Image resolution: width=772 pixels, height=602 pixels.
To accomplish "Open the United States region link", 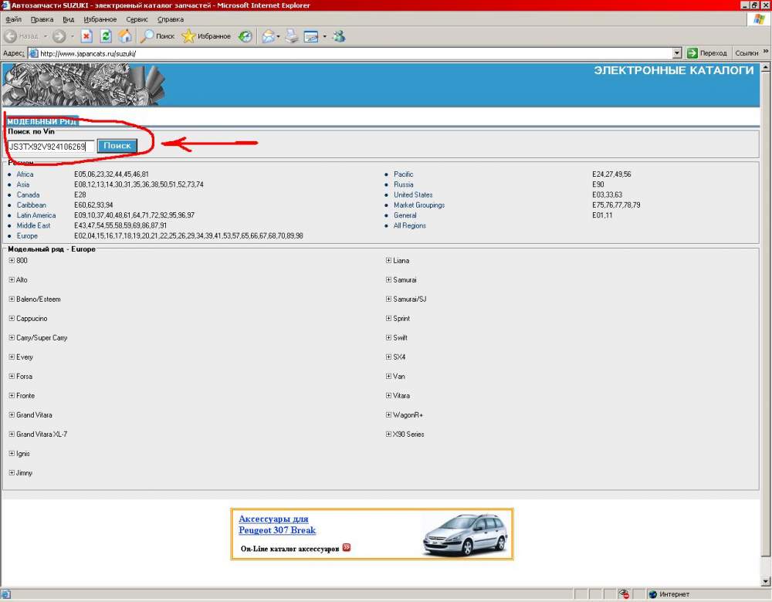I will pos(413,195).
